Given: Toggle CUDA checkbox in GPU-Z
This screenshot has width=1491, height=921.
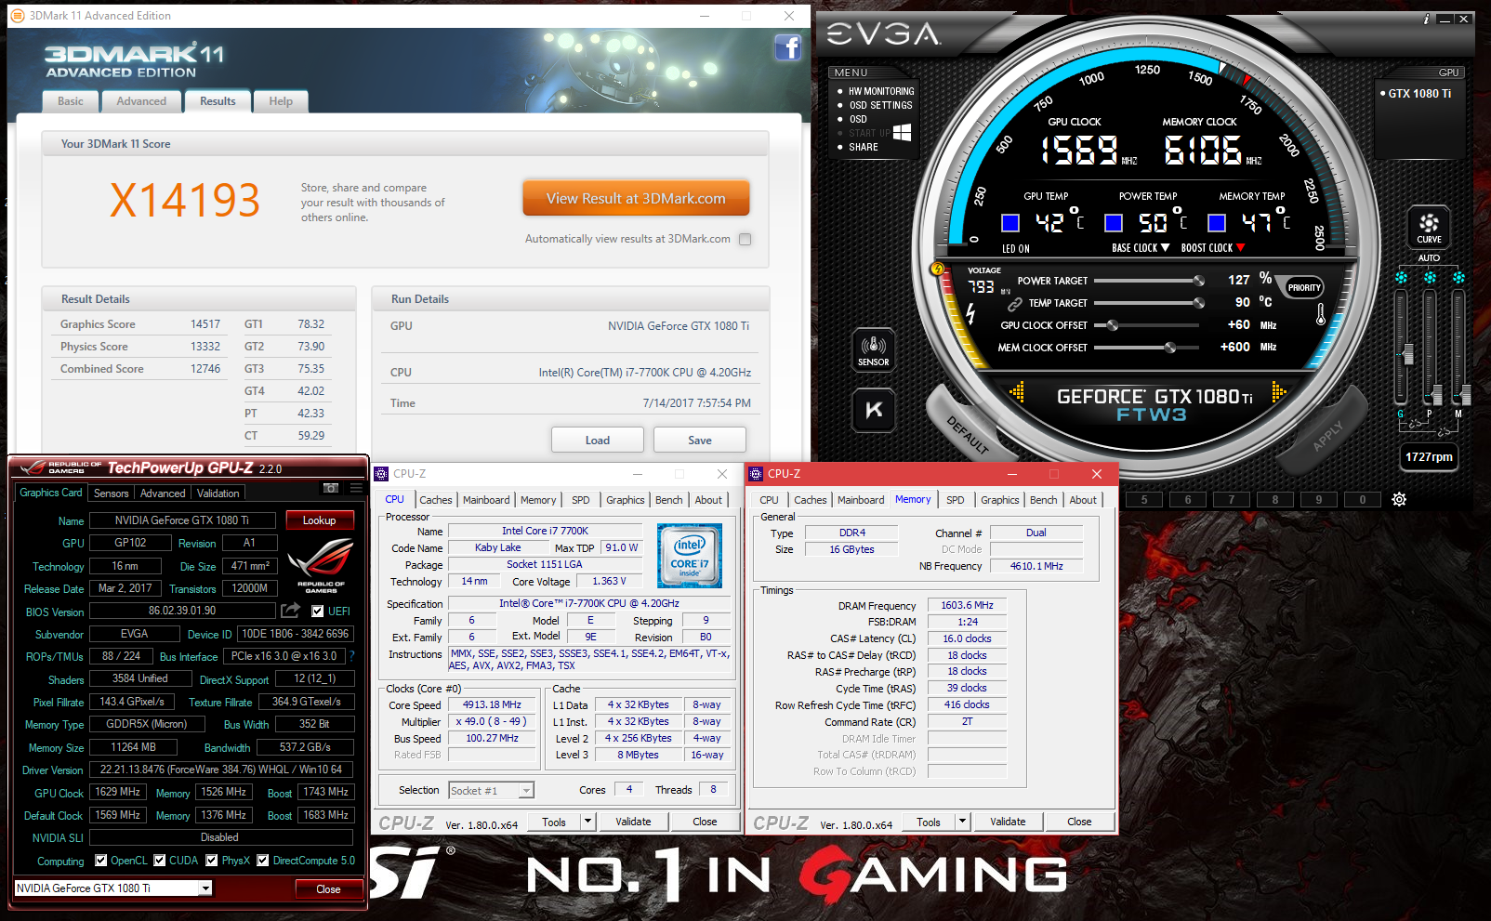Looking at the screenshot, I should coord(160,861).
